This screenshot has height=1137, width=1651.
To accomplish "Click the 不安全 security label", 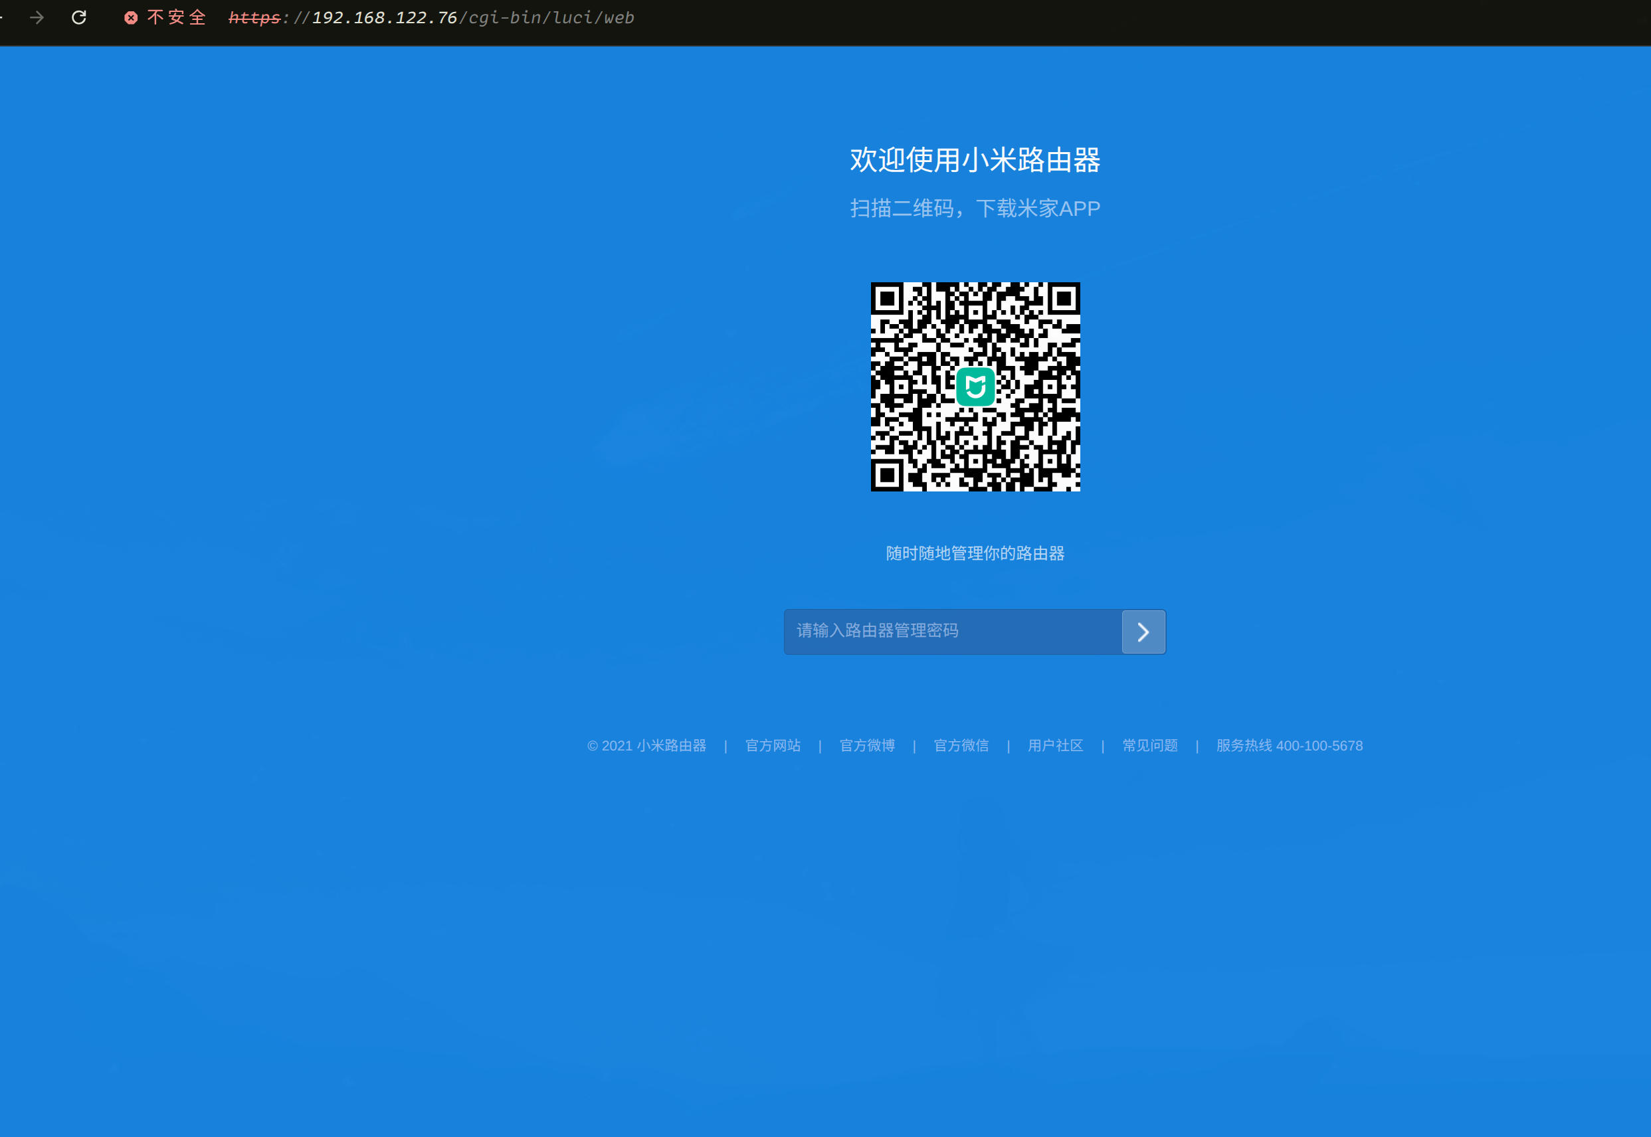I will [177, 17].
